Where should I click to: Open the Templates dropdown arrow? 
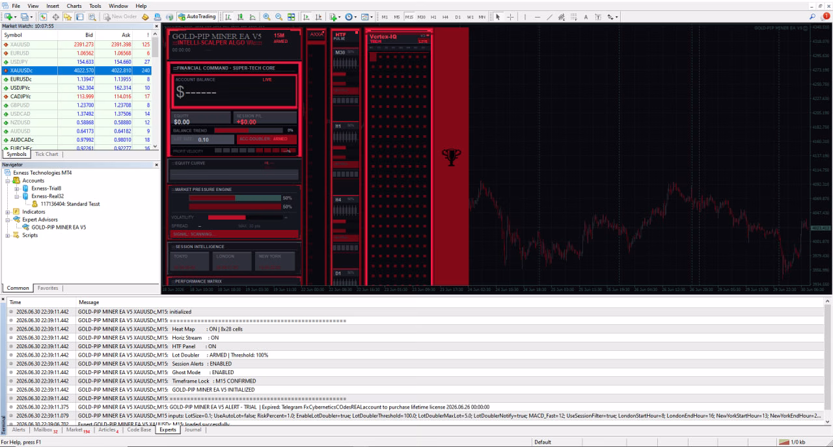(372, 16)
